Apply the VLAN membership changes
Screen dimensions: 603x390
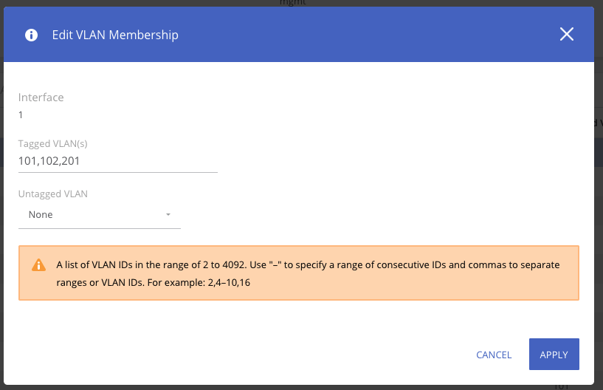tap(554, 355)
